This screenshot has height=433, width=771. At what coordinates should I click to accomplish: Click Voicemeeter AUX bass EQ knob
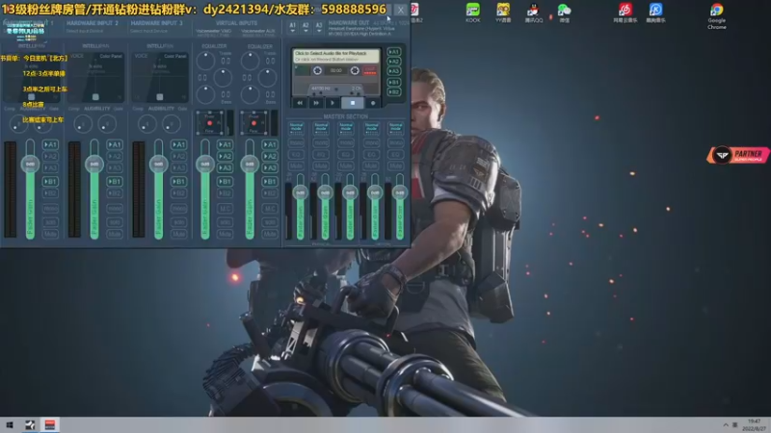pyautogui.click(x=250, y=94)
